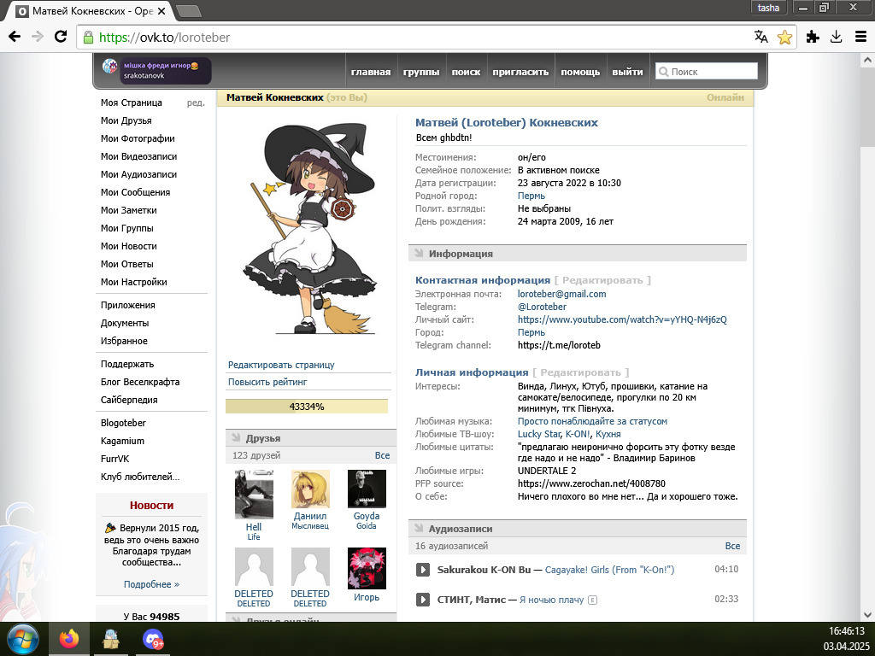The width and height of the screenshot is (875, 656).
Task: Click the Поиск search field
Action: pos(707,72)
